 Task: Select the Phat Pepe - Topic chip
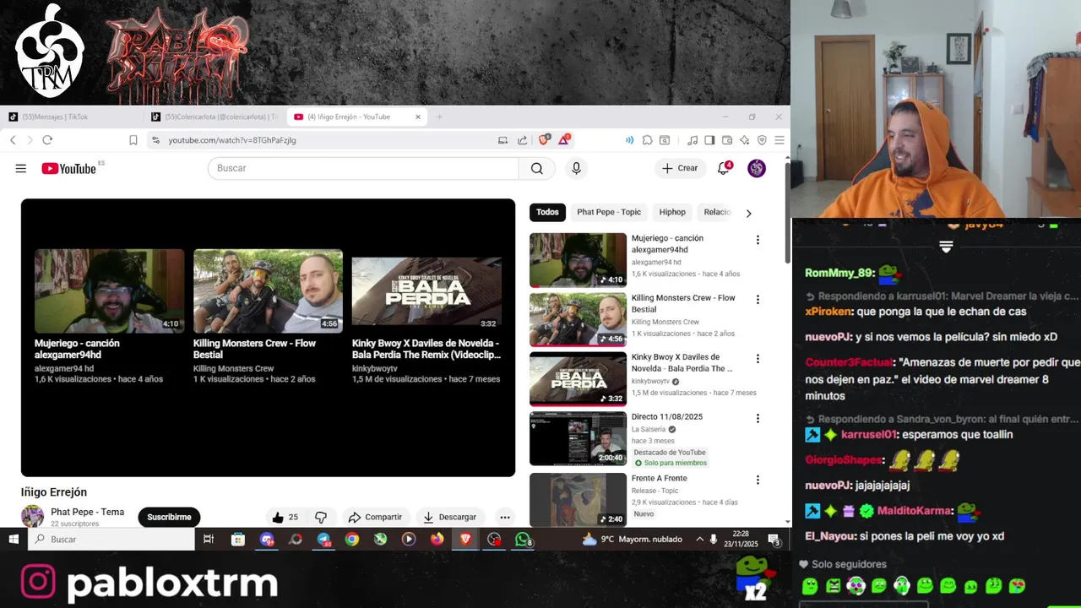609,212
